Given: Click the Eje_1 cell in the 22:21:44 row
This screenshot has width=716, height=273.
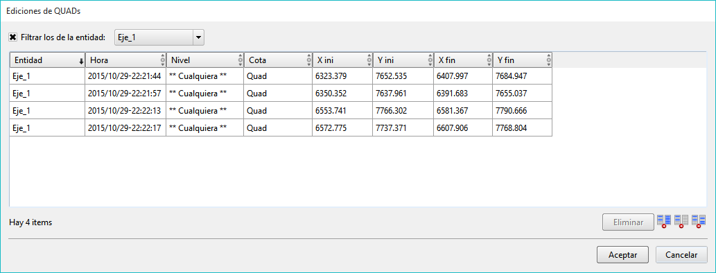Looking at the screenshot, I should pos(48,76).
